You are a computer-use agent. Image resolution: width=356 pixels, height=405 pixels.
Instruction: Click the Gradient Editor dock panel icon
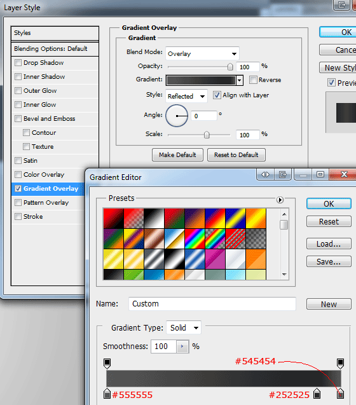(x=283, y=175)
